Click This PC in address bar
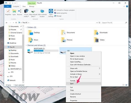131x103 pixels. (25, 23)
